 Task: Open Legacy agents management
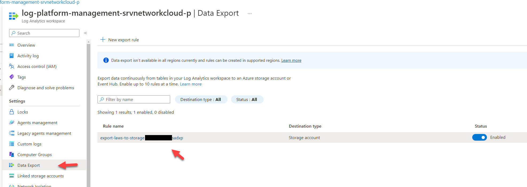click(x=44, y=133)
